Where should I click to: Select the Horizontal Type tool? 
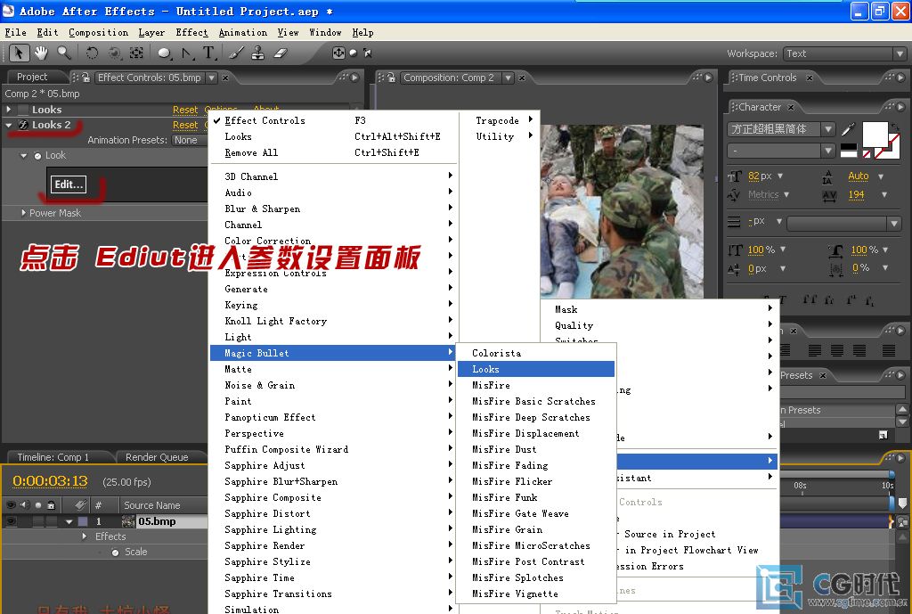click(208, 53)
